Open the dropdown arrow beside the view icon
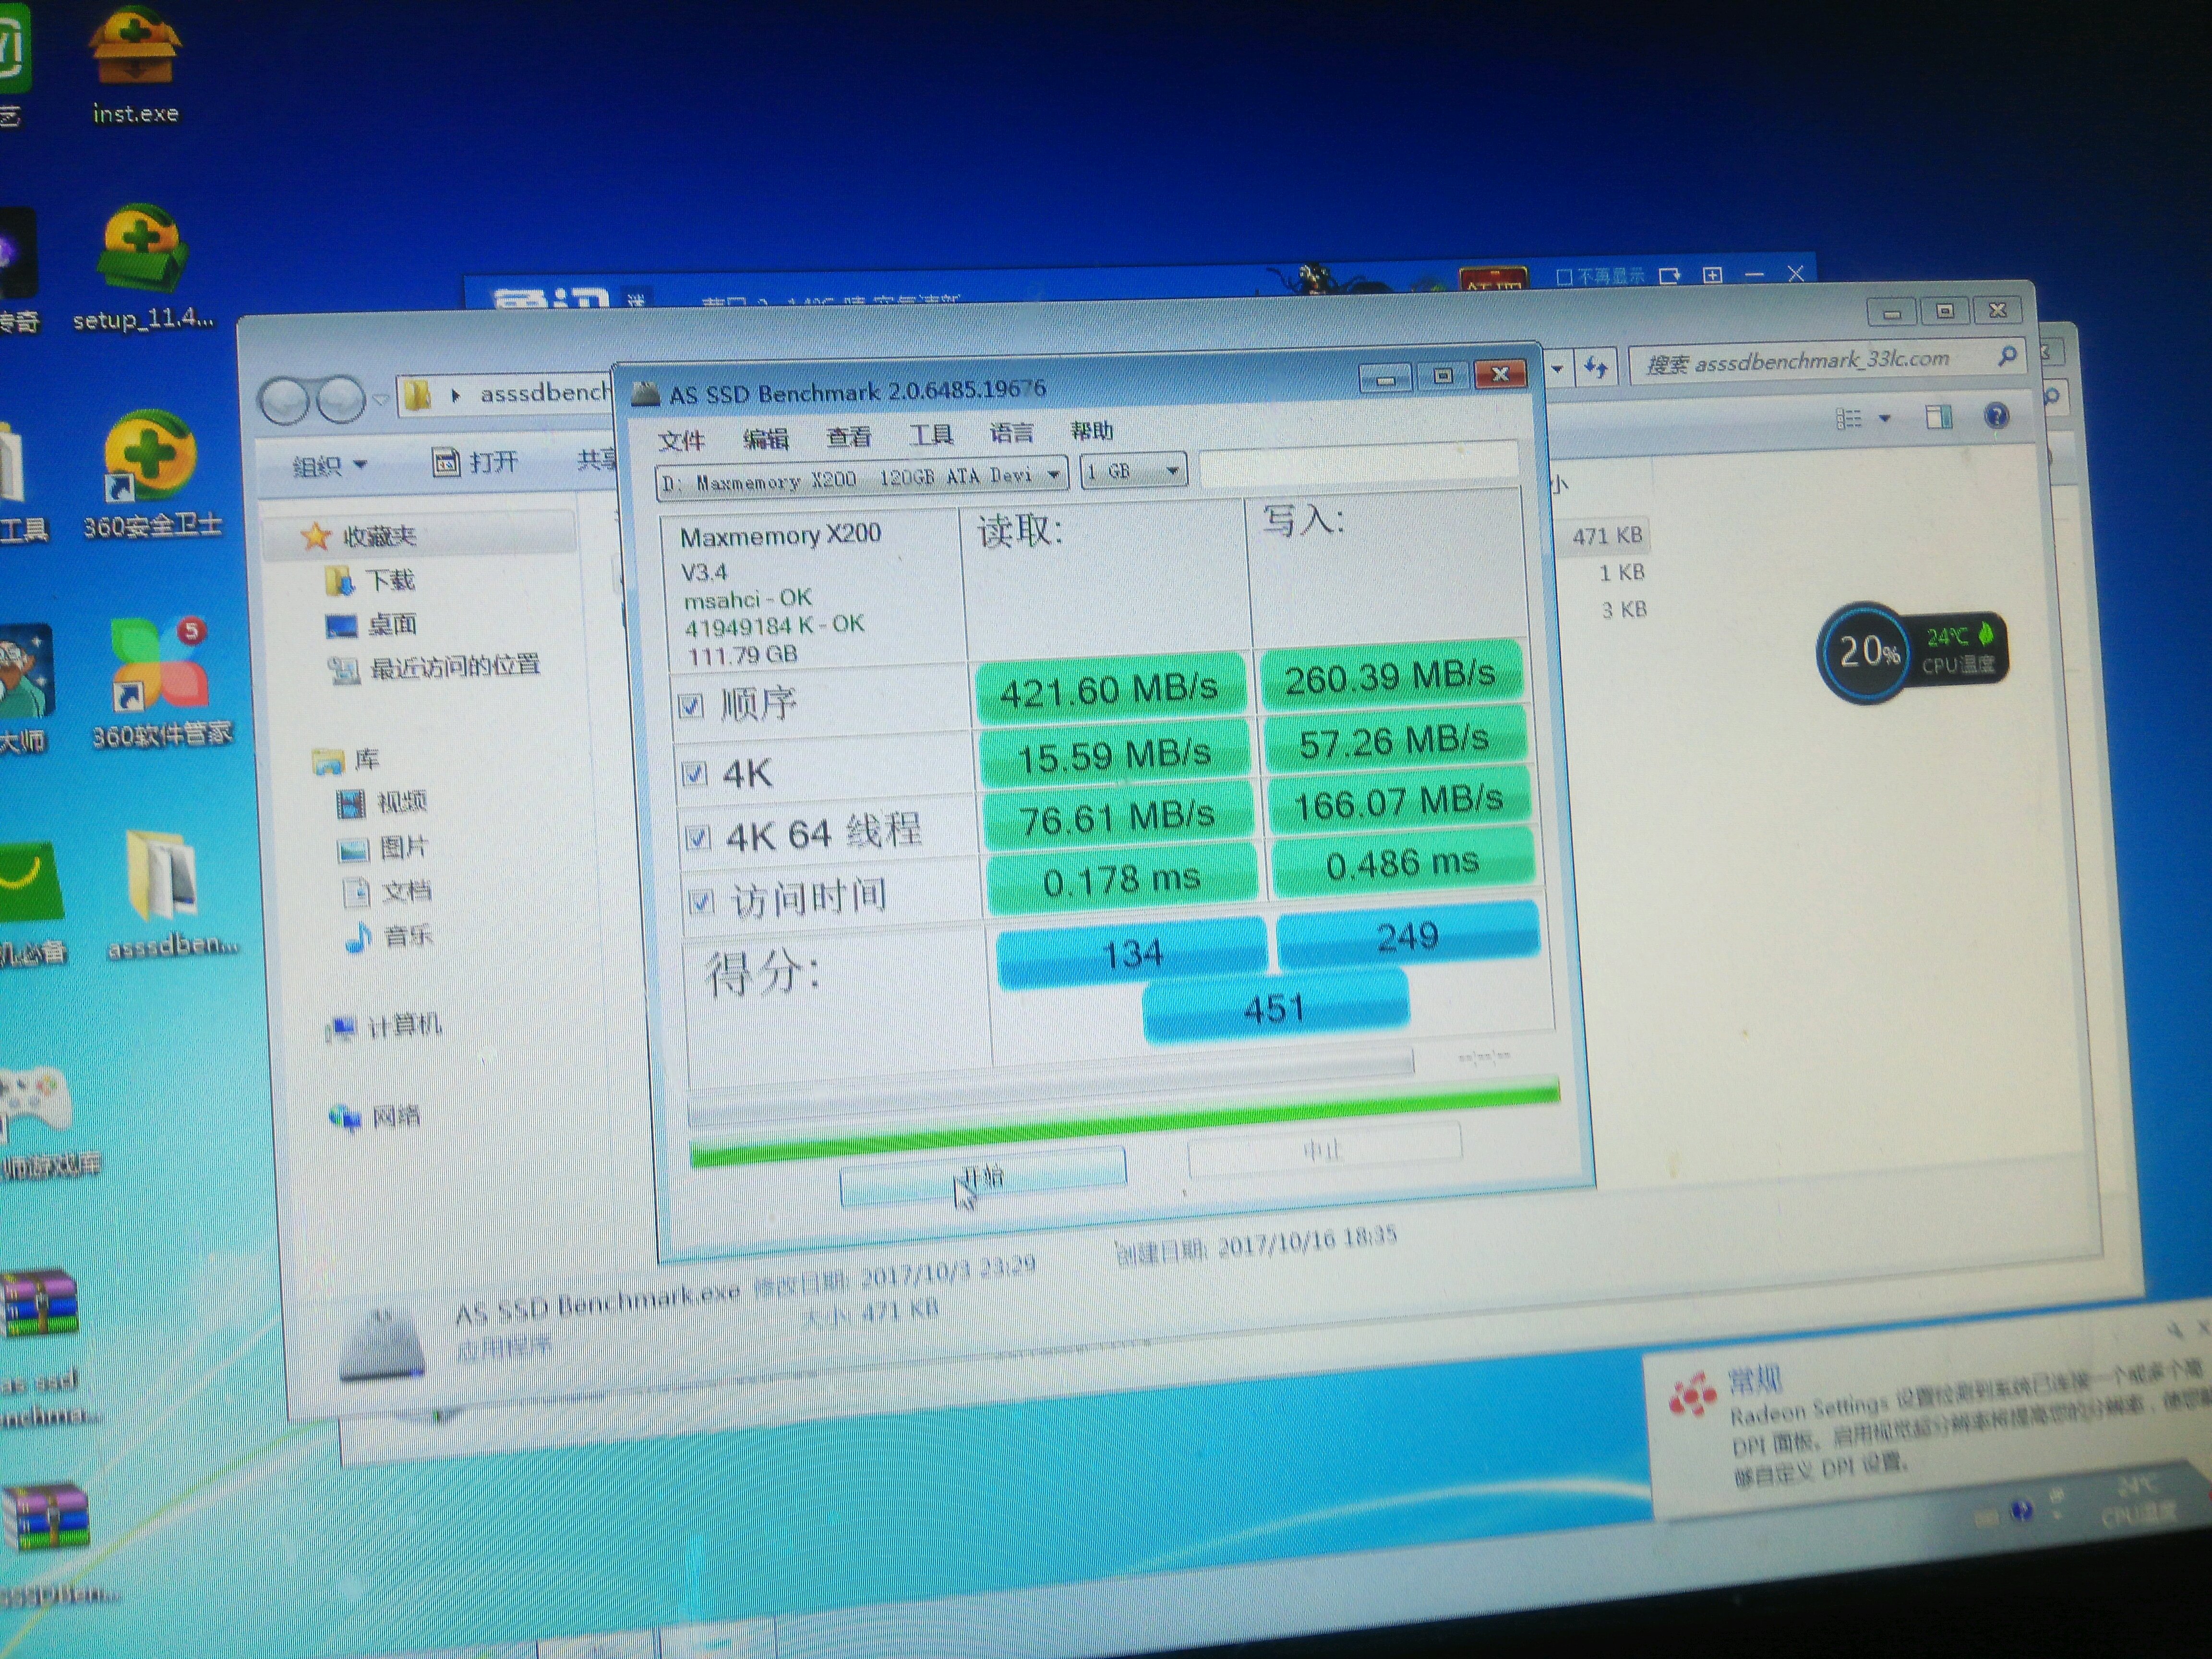Screen dimensions: 2212x1659 (1885, 418)
